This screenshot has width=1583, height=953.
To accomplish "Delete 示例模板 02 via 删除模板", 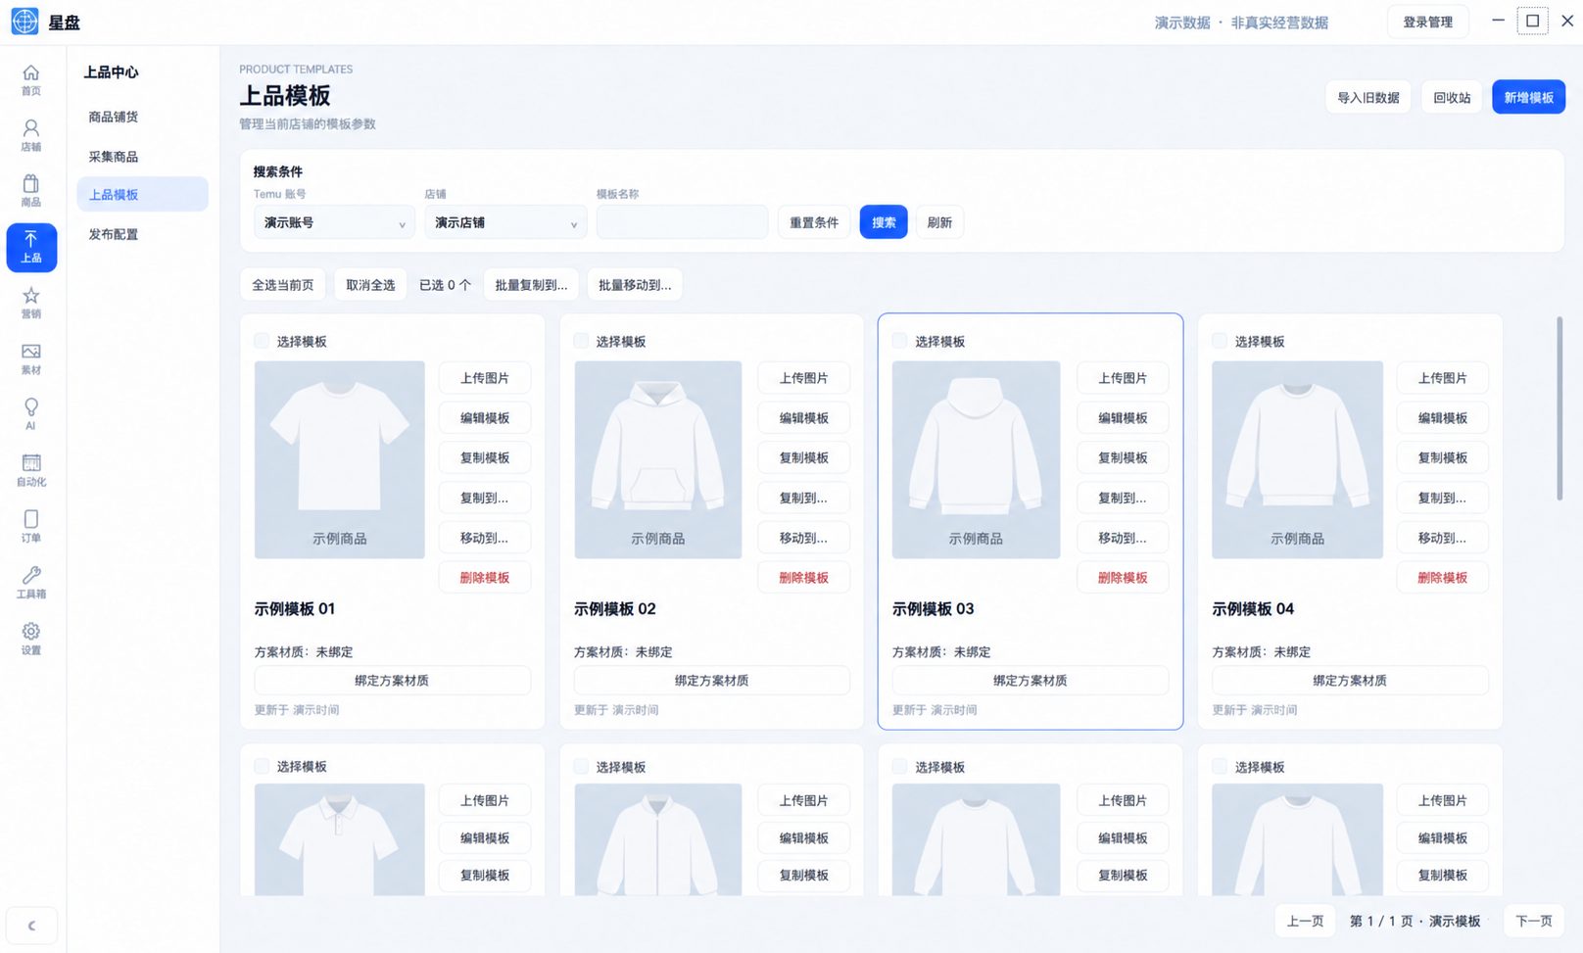I will [803, 578].
